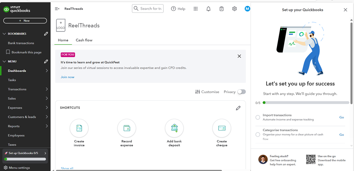Click the search magnifier icon
Screen dimensions: 354x171
(x=136, y=9)
